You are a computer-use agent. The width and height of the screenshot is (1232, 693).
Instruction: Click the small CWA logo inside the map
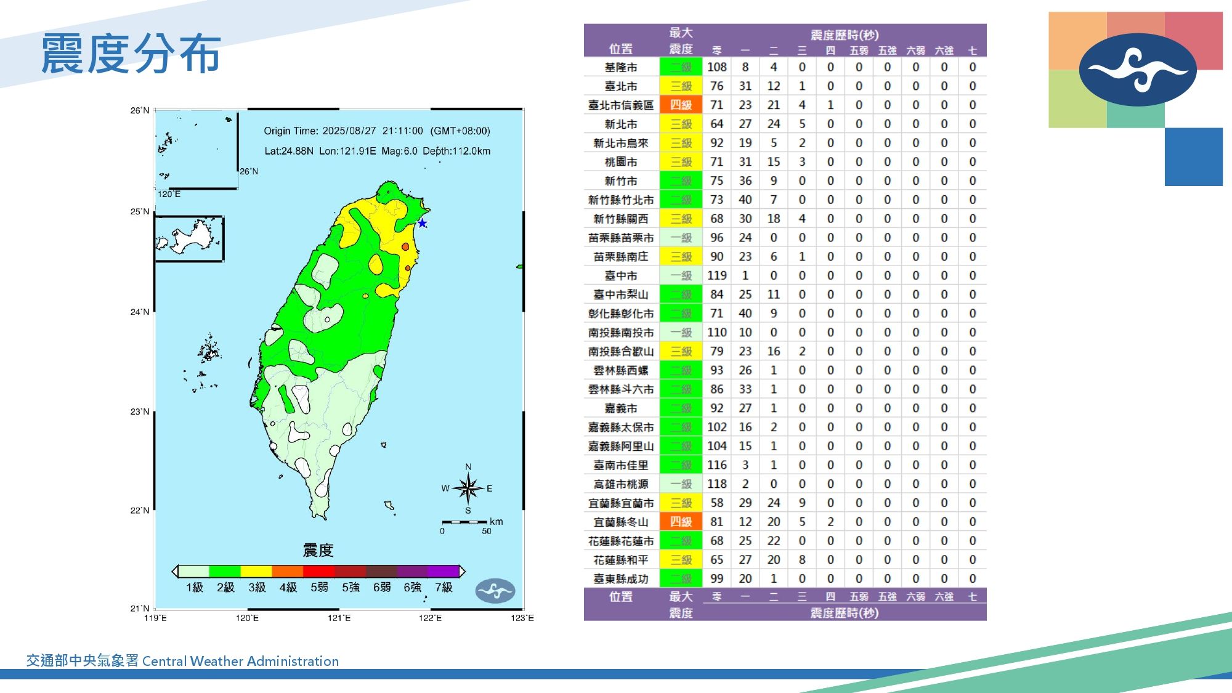pos(495,590)
